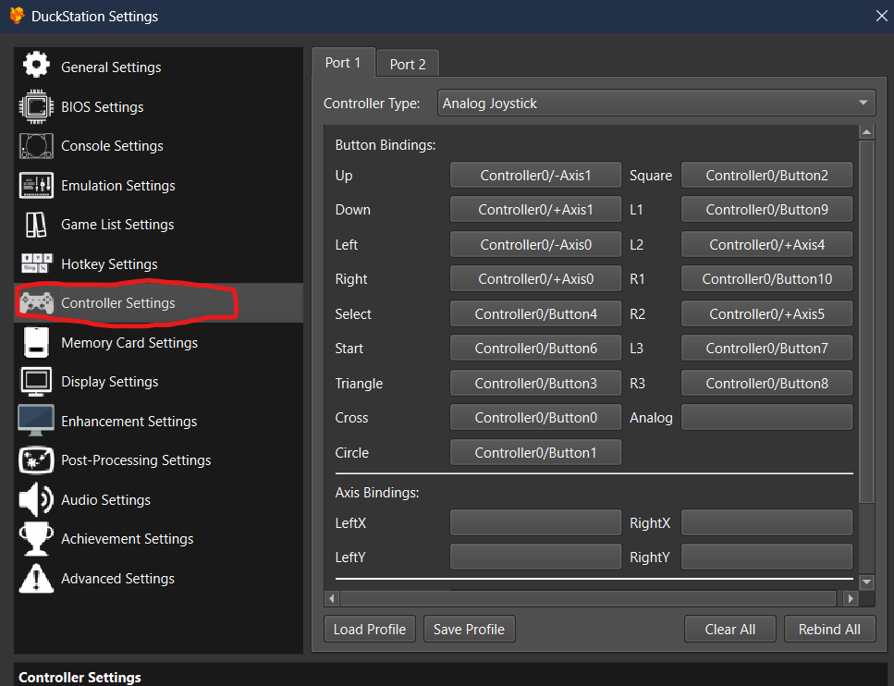Set the LeftX axis binding
This screenshot has height=686, width=894.
click(x=535, y=523)
